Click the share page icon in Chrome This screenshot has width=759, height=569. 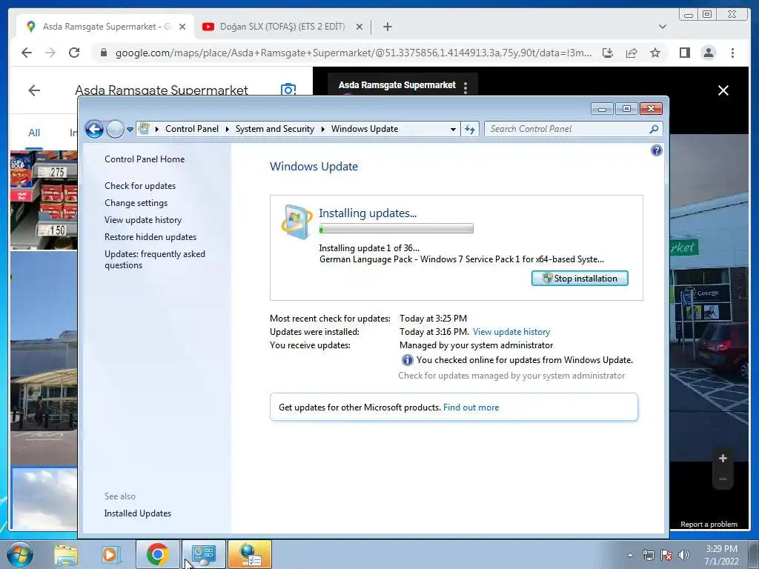click(632, 53)
